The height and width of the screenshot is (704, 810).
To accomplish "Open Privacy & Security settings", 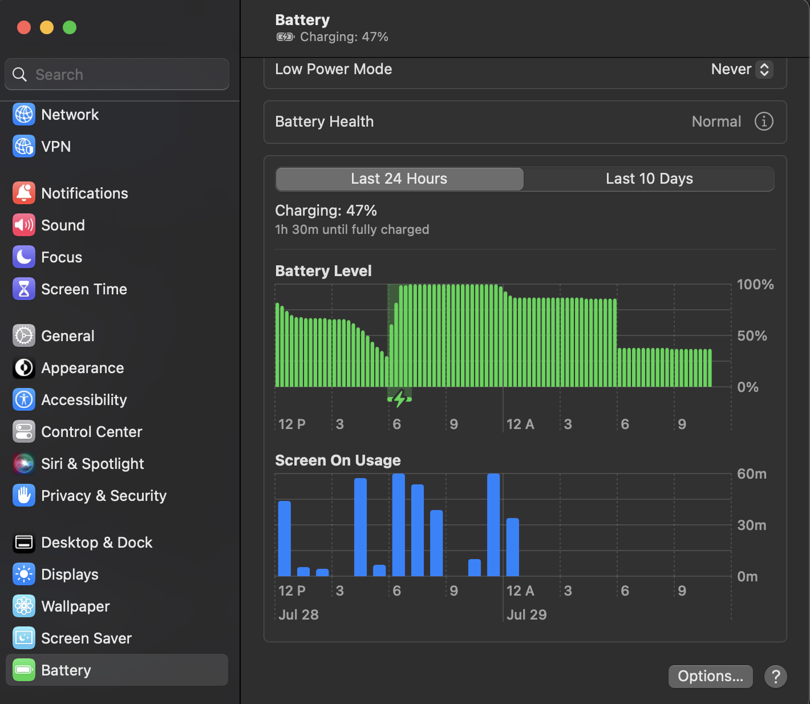I will pyautogui.click(x=104, y=496).
